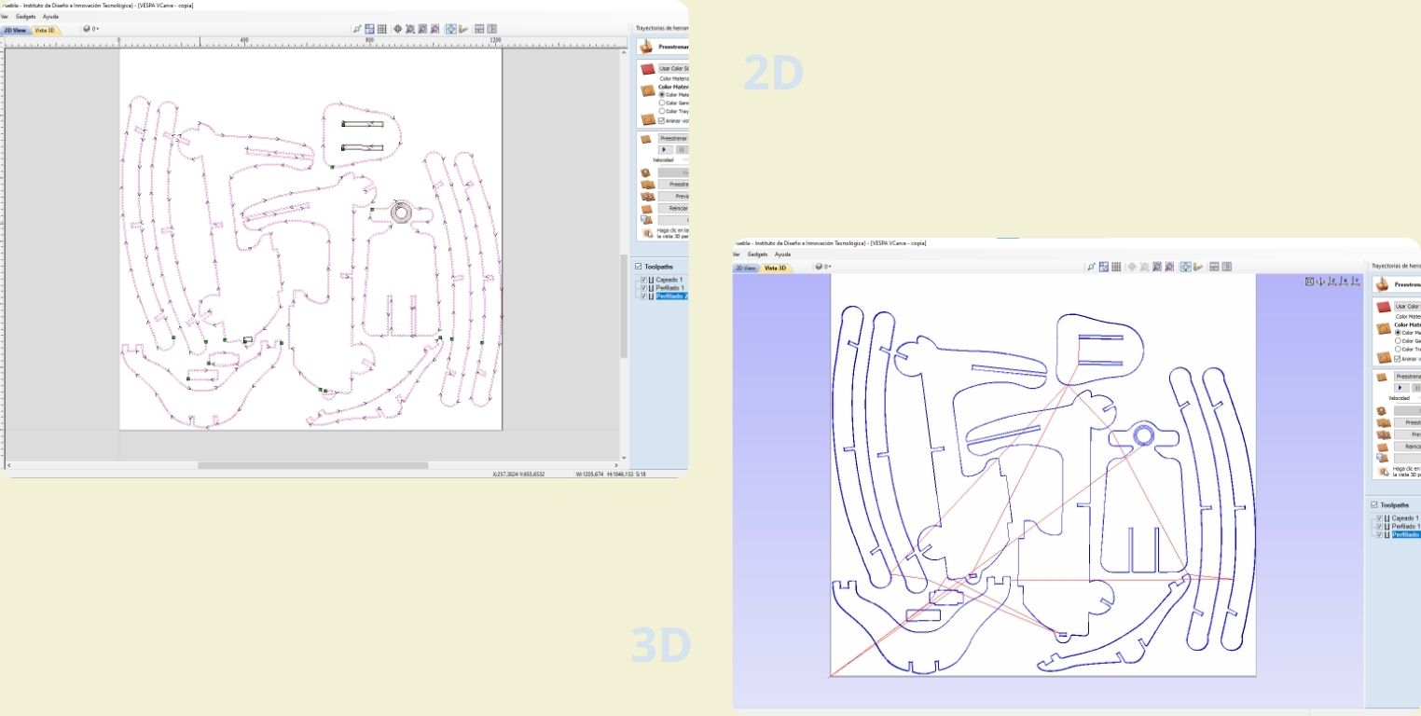Toggle snap grid icon in 3D window toolbar
1421x716 pixels.
[1116, 267]
